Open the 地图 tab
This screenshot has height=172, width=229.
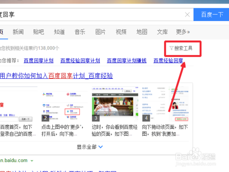142,32
